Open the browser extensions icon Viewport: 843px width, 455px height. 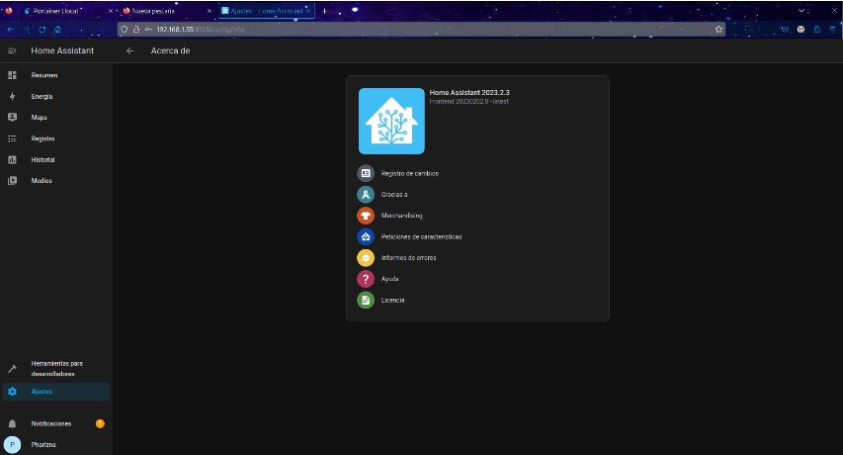click(816, 29)
